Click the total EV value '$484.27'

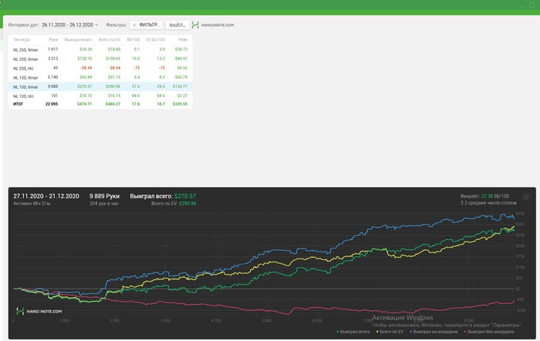113,103
